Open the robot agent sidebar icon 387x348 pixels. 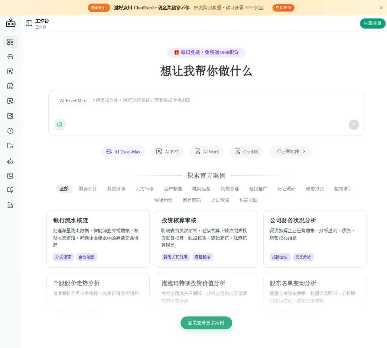click(10, 161)
